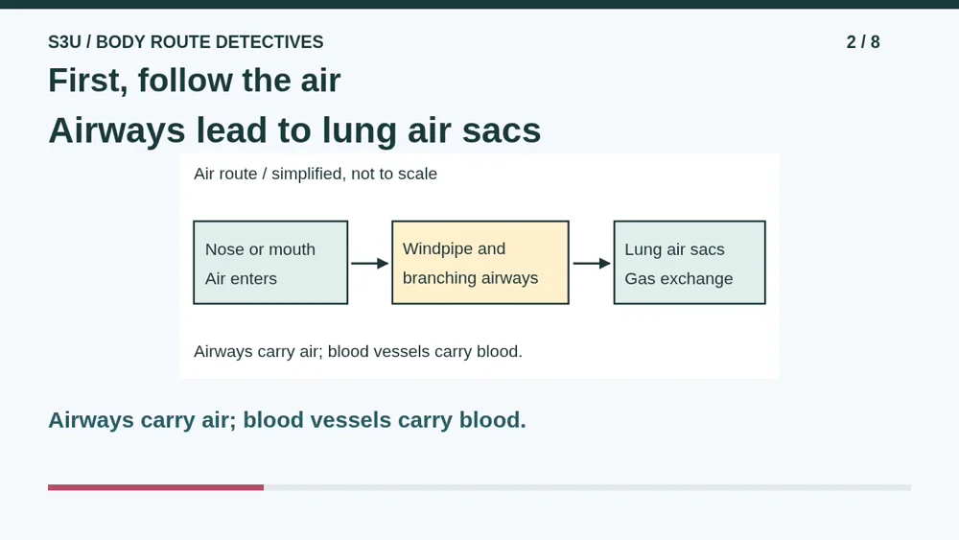
Task: Select the Windpipe and branching airways box
Action: pyautogui.click(x=480, y=263)
